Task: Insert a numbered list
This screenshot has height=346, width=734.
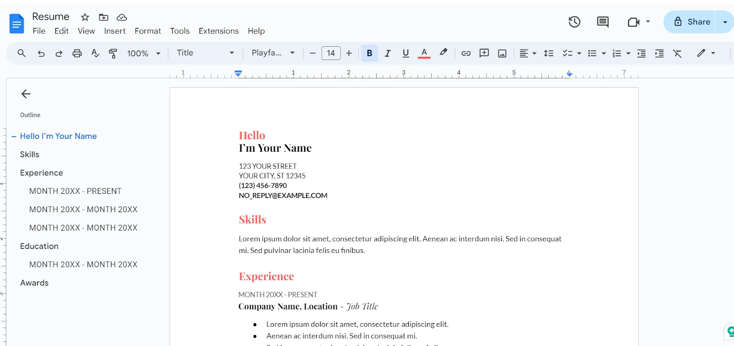Action: [617, 53]
